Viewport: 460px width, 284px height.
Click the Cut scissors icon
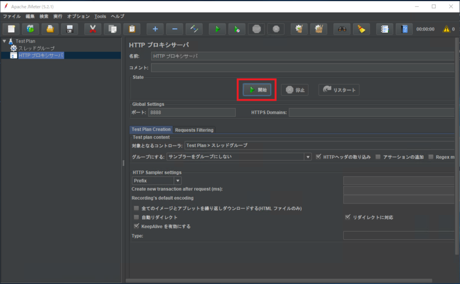(x=93, y=29)
